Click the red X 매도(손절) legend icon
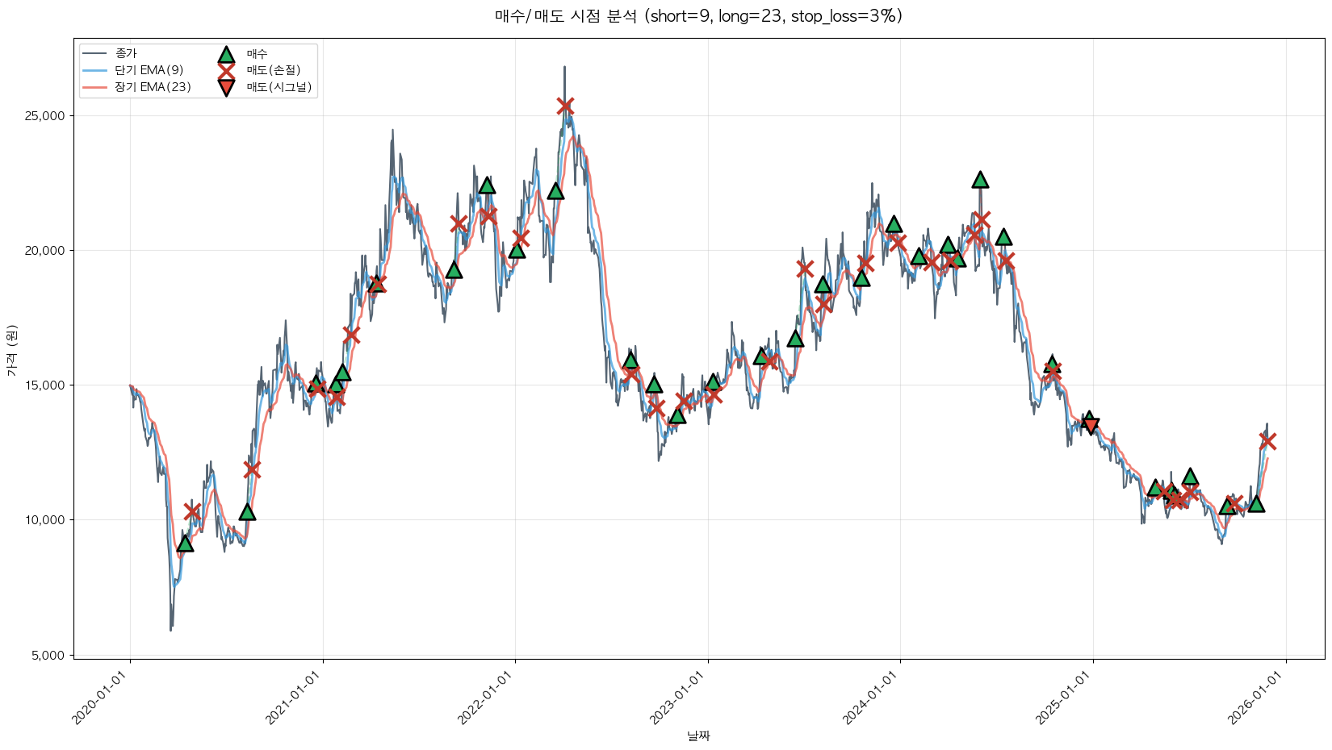This screenshot has width=1332, height=750. [226, 71]
